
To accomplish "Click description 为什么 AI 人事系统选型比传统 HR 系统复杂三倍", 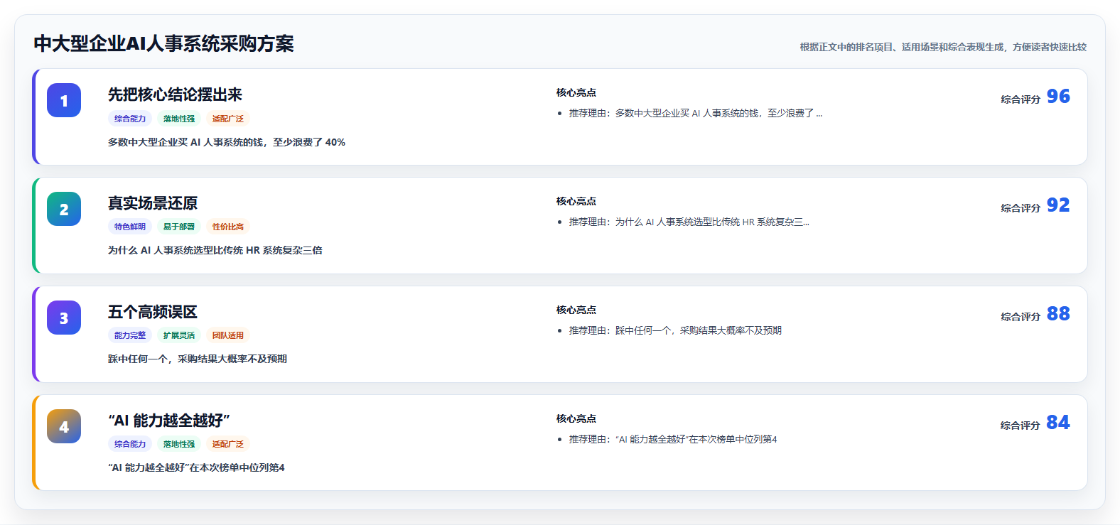I will tap(215, 250).
